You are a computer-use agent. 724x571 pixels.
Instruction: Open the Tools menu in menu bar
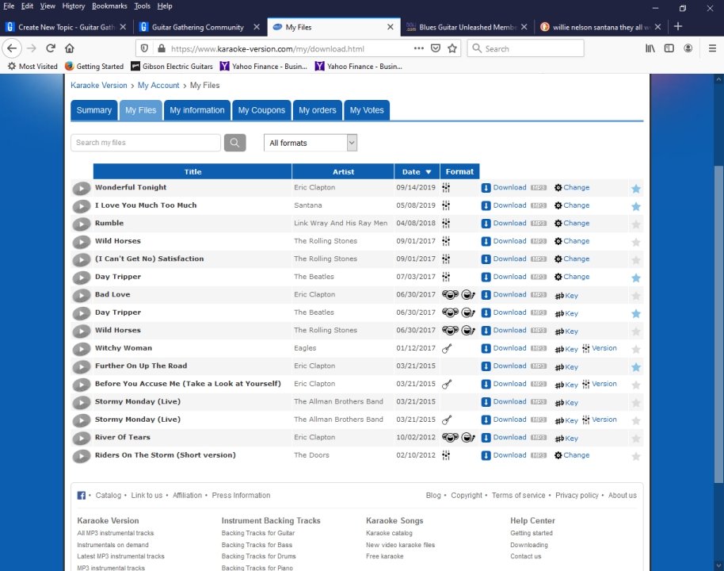(x=143, y=6)
